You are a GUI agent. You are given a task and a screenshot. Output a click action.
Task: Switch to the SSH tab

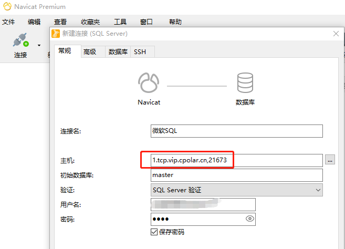[143, 52]
